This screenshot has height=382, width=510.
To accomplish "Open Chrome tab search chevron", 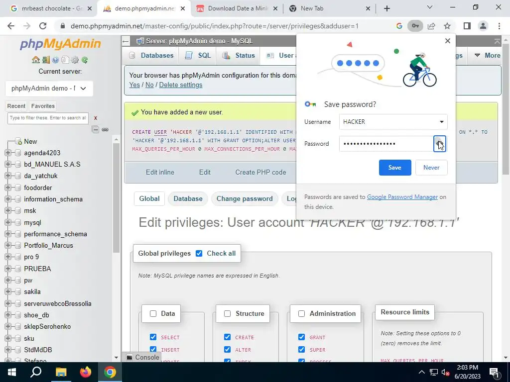I will click(430, 7).
